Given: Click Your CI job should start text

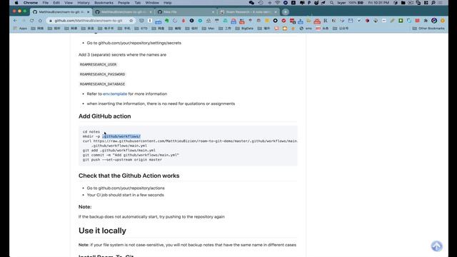Looking at the screenshot, I should 126,195.
